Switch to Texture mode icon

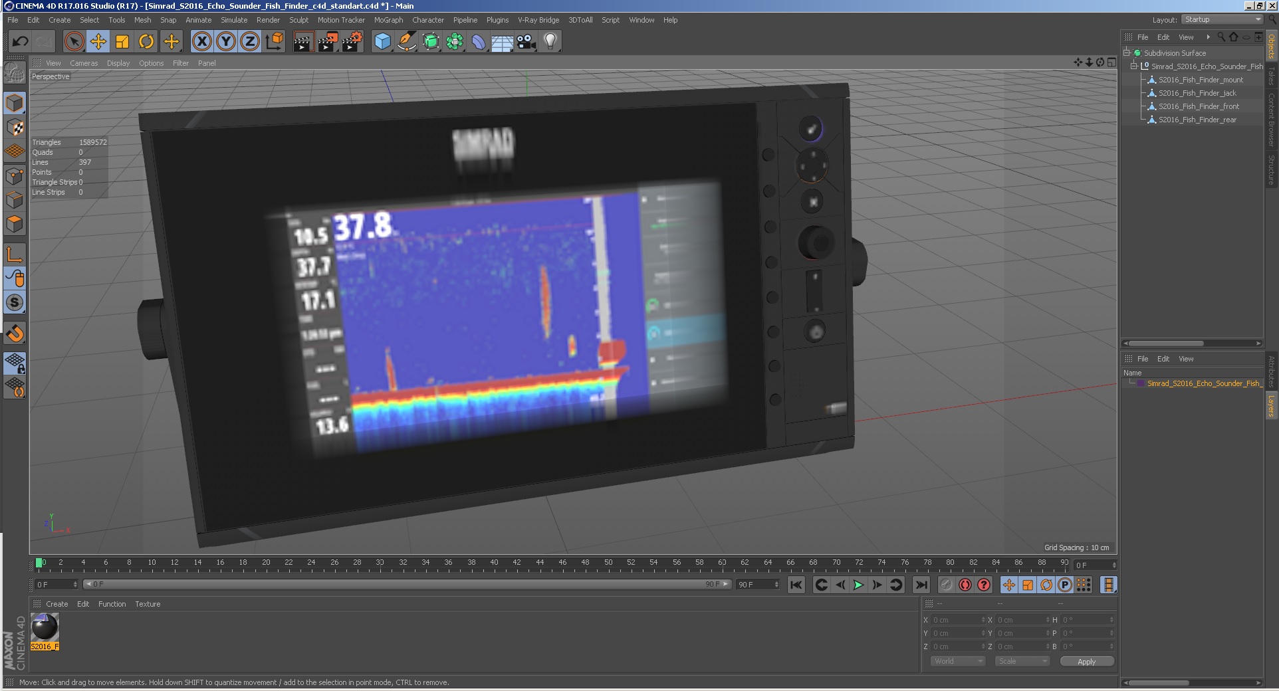coord(15,128)
